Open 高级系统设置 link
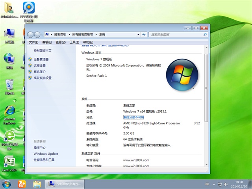This screenshot has height=189, width=252. (x=43, y=78)
